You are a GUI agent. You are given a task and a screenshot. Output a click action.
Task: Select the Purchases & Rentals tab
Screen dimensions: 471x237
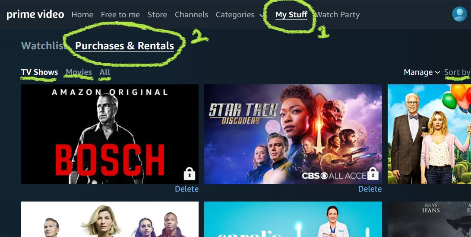(124, 46)
